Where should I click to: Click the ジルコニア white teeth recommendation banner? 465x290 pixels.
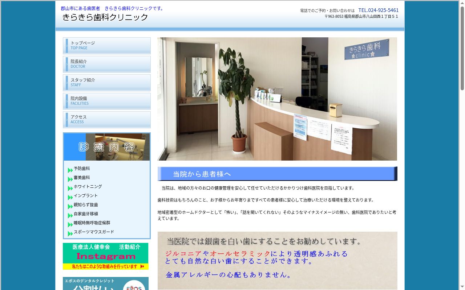278,261
